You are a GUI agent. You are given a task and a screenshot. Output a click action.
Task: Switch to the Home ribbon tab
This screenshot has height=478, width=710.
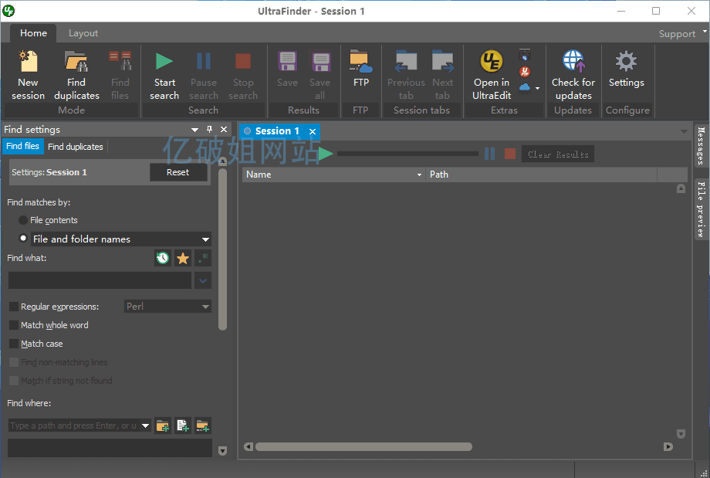point(33,33)
